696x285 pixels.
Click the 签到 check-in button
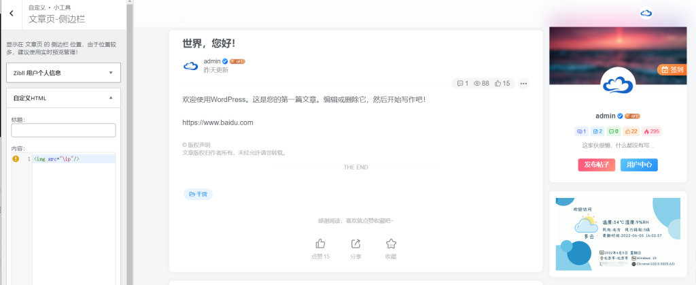[x=672, y=69]
